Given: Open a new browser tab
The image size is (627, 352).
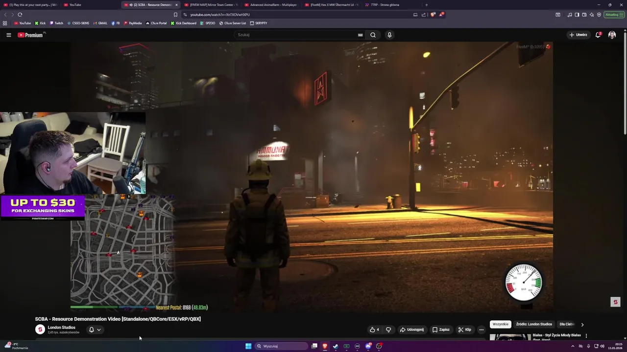Looking at the screenshot, I should 426,5.
